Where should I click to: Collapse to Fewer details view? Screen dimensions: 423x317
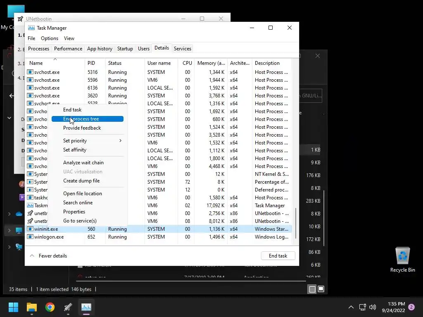click(48, 256)
